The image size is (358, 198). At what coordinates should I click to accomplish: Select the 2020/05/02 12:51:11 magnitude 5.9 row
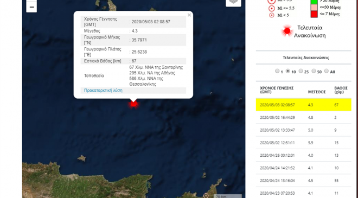coord(303,143)
